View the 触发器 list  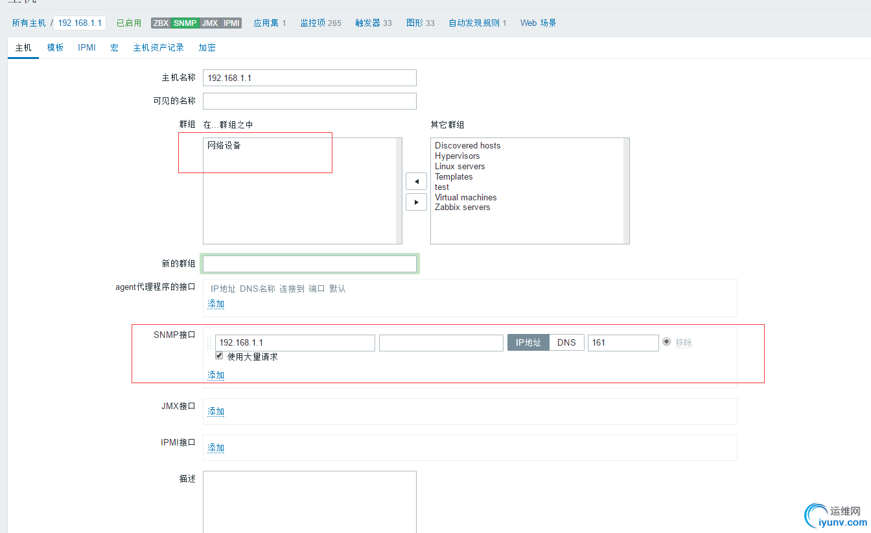click(368, 23)
